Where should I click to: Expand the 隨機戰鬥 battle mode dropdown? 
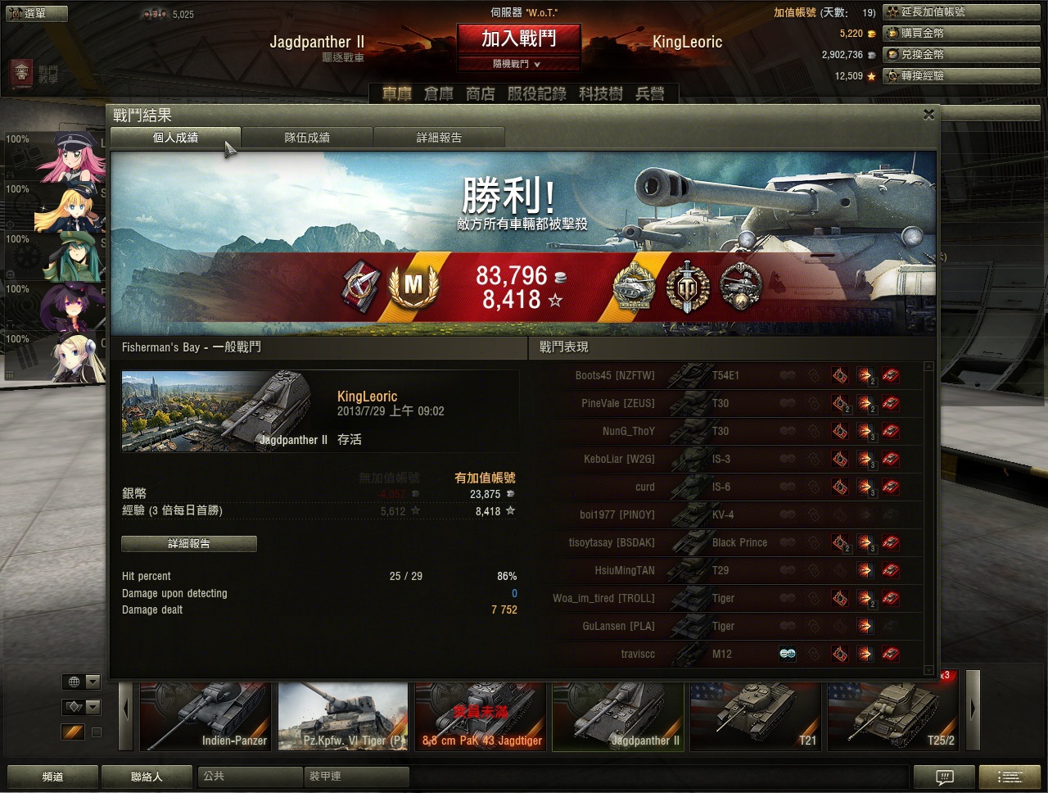(x=518, y=64)
